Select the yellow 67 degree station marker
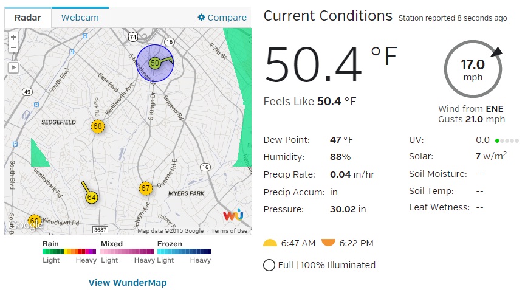The image size is (525, 290). coord(146,188)
